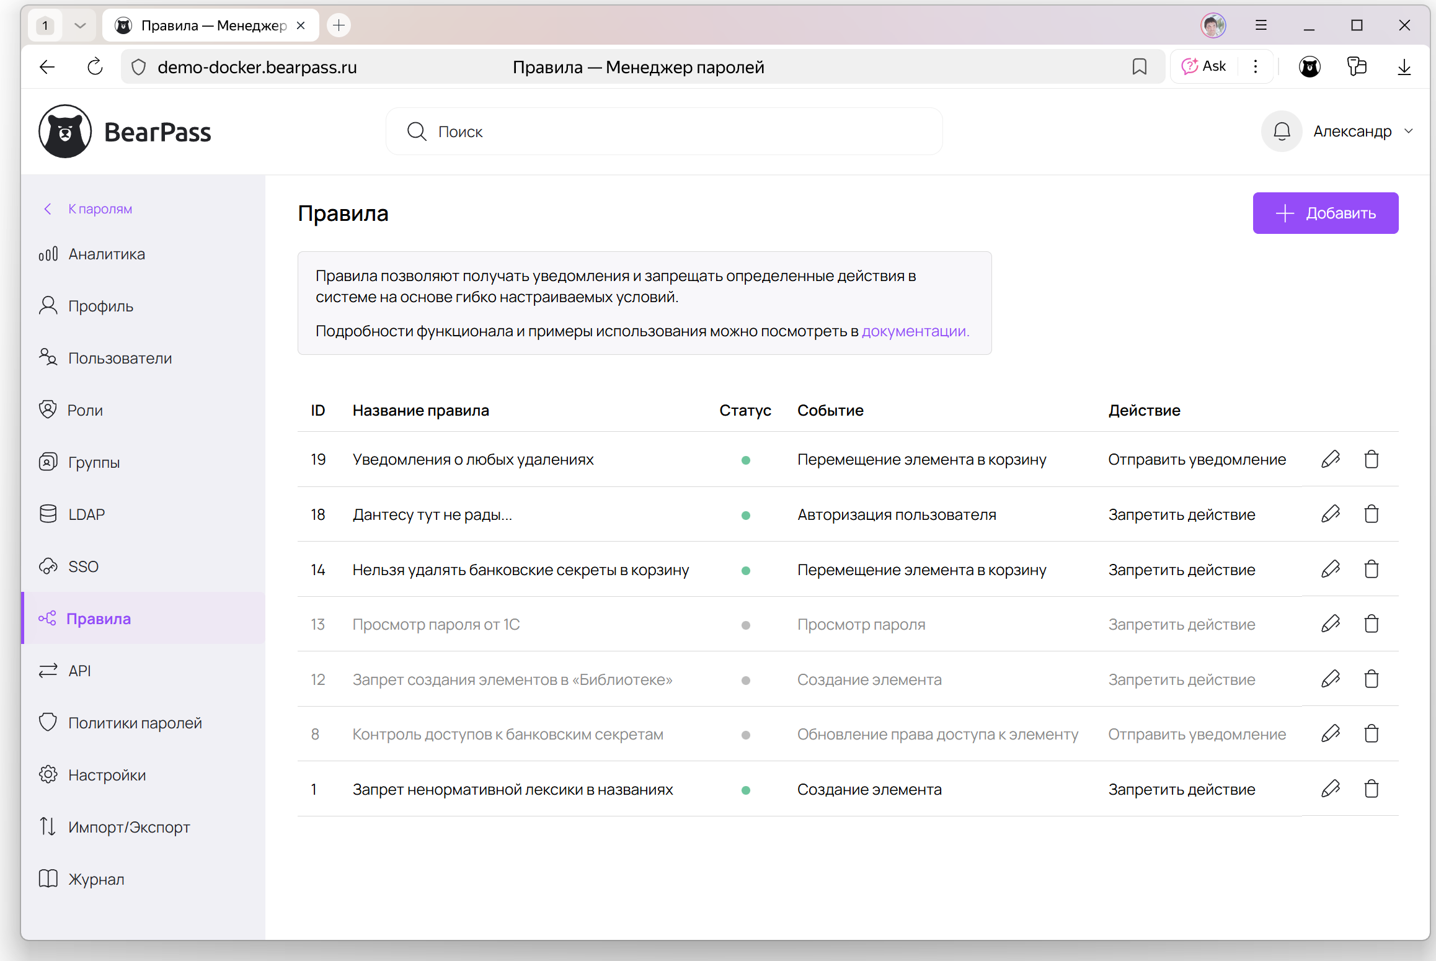Select the Пользователи sidebar icon
The height and width of the screenshot is (961, 1436).
49,357
